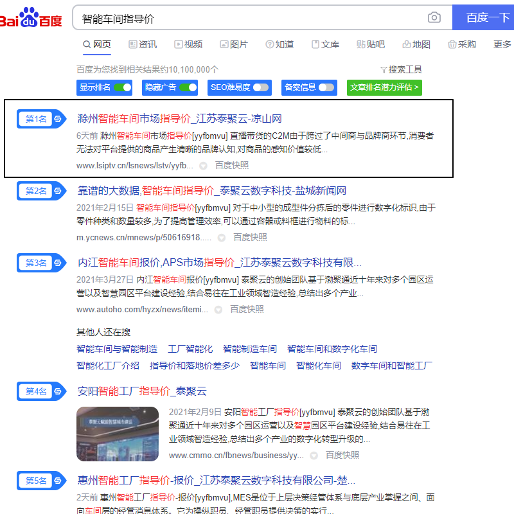Click related search 数字车间和智能工厂
The height and width of the screenshot is (514, 514).
392,366
